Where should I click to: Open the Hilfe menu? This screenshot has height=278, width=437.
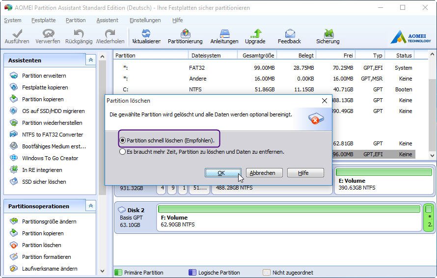click(x=178, y=20)
